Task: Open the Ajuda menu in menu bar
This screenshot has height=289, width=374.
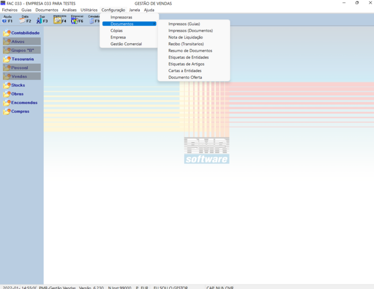Action: click(x=149, y=10)
